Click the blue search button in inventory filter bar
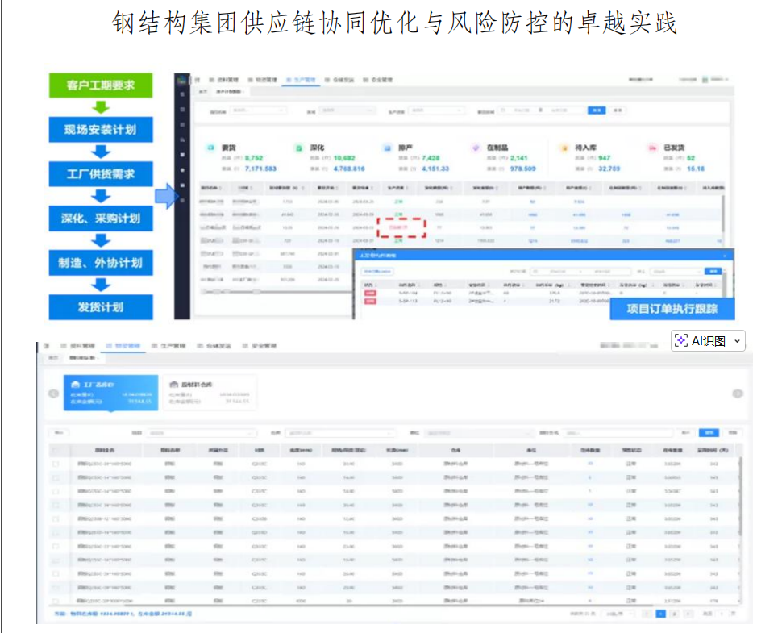The height and width of the screenshot is (633, 782). coord(708,432)
